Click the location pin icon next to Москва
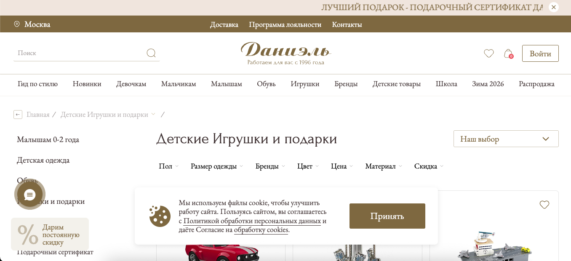Viewport: 571px width, 261px height. click(x=16, y=24)
